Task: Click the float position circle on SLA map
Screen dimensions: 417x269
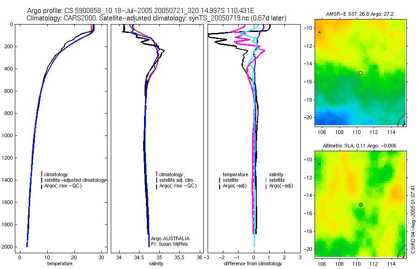Action: 360,205
